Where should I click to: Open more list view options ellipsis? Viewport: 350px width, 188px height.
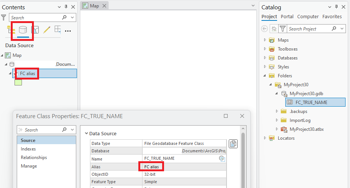pyautogui.click(x=68, y=31)
